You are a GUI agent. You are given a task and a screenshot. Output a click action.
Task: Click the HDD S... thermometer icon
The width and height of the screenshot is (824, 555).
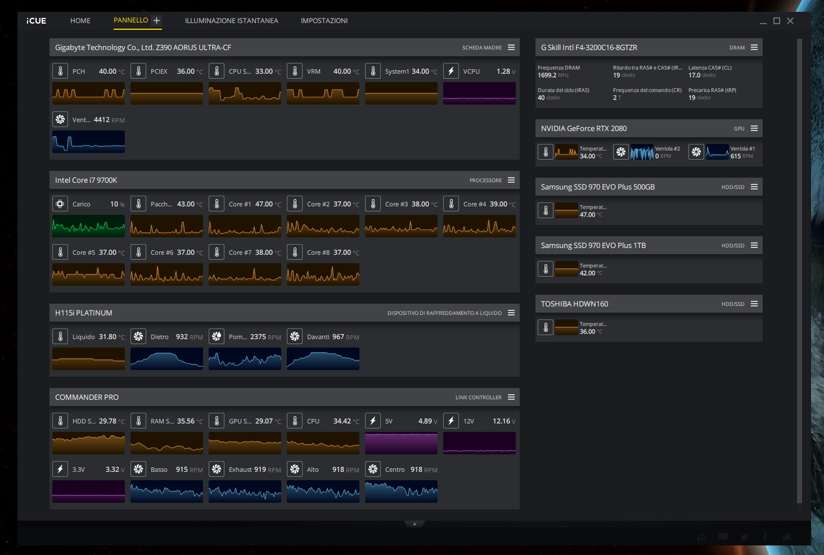click(60, 421)
